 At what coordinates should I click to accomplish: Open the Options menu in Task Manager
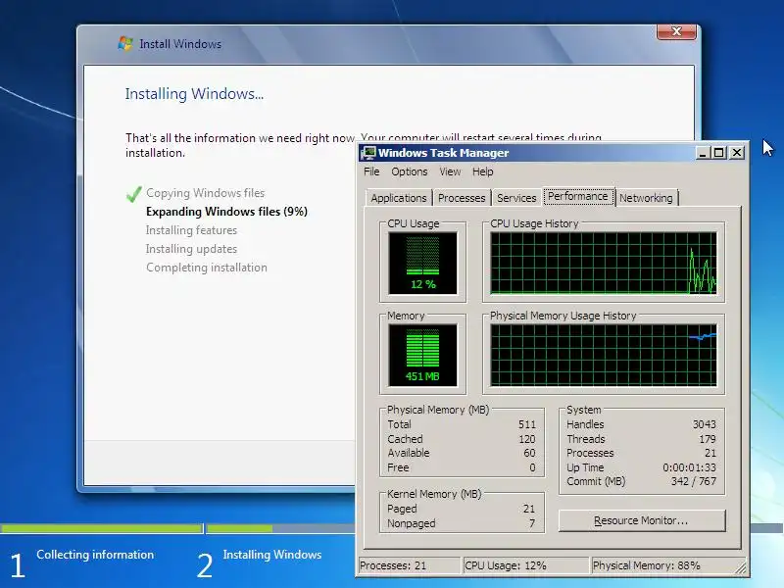tap(409, 171)
